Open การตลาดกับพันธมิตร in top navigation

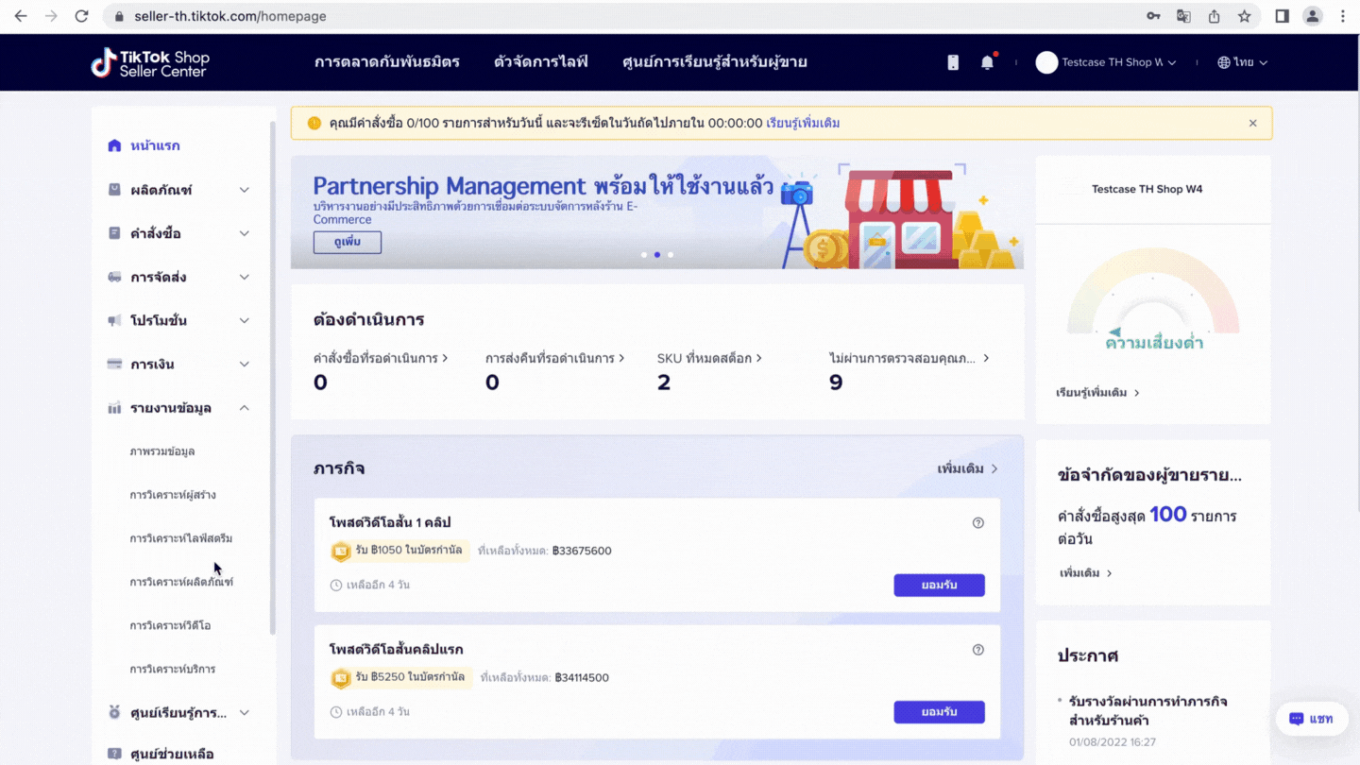coord(386,62)
